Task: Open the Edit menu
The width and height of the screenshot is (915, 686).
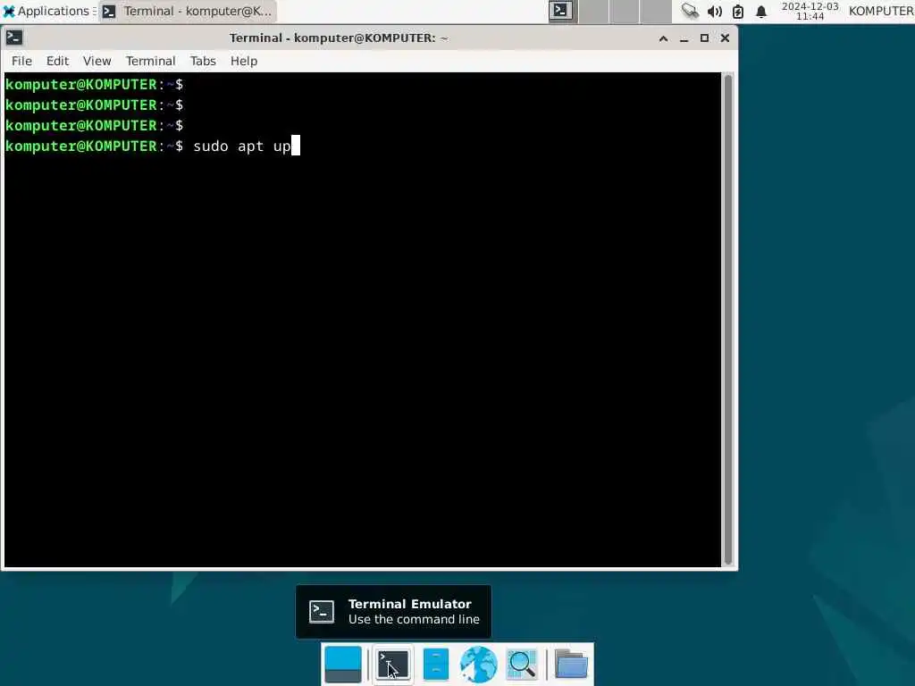Action: coord(57,61)
